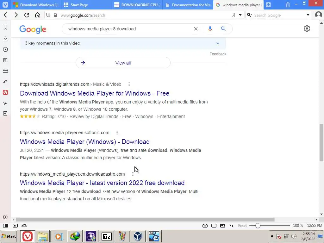324x243 pixels.
Task: Add a new web panel
Action: (5, 114)
